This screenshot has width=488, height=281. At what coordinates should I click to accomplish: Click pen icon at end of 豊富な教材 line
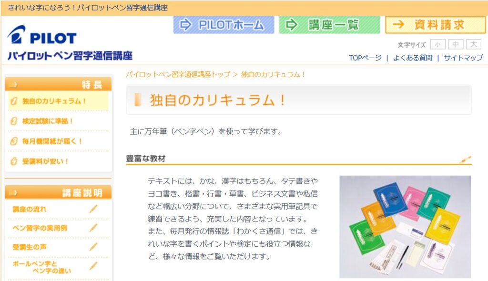click(x=465, y=160)
